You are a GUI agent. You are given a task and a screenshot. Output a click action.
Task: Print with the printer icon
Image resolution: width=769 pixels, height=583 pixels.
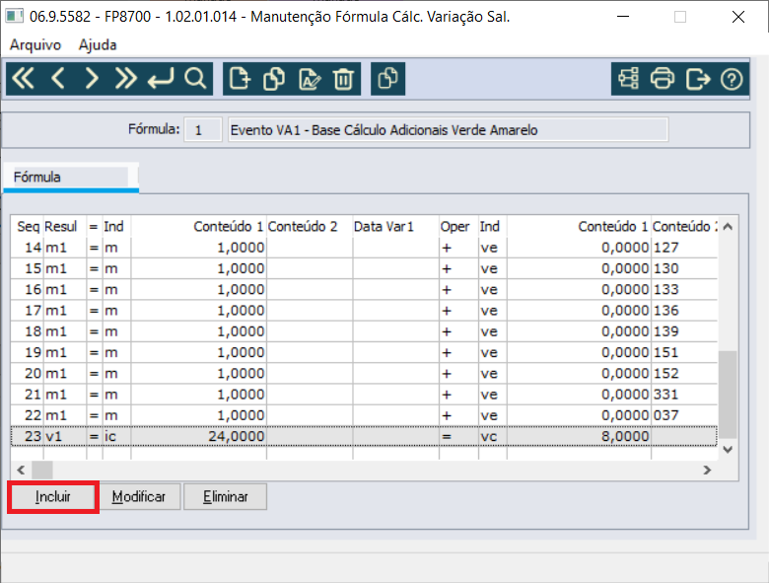pyautogui.click(x=663, y=79)
